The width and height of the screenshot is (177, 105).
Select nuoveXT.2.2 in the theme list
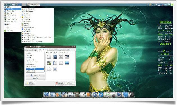35,64
